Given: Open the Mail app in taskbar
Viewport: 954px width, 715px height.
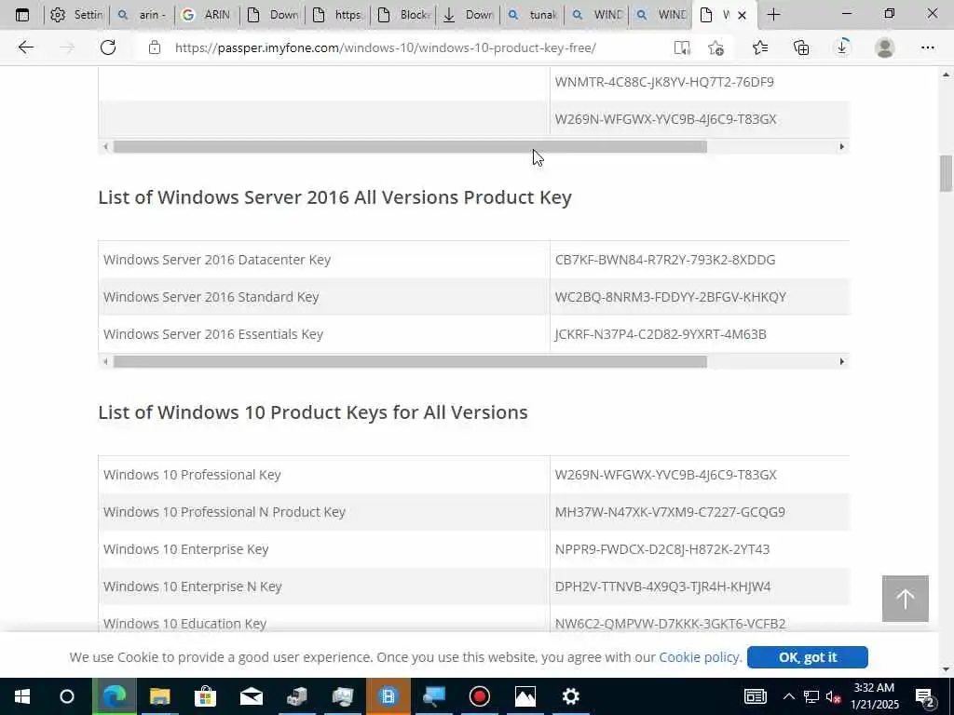Looking at the screenshot, I should [252, 696].
